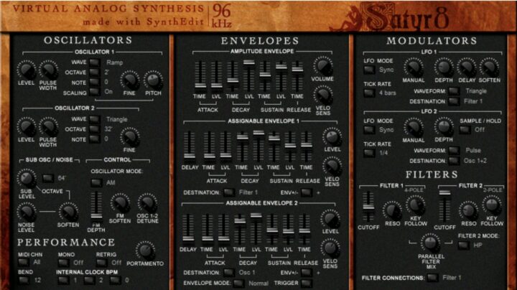Change the LFO 1 Waveform selector
The width and height of the screenshot is (517, 290).
tap(454, 91)
